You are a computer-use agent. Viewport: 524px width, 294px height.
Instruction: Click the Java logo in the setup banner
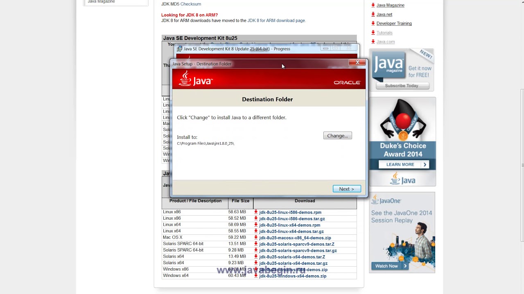click(x=196, y=78)
